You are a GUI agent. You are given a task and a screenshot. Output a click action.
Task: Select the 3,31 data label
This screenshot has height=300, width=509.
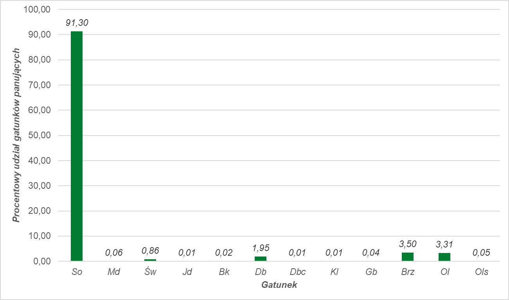tap(444, 245)
